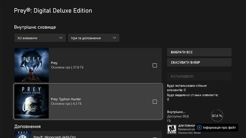The width and height of the screenshot is (246, 138).
Task: Tick the Prey: Typhon Hunter checkbox
Action: 155,102
